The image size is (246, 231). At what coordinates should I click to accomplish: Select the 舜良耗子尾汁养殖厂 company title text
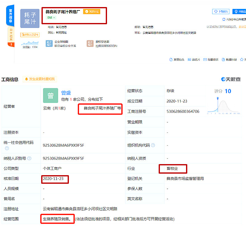[x=63, y=12]
